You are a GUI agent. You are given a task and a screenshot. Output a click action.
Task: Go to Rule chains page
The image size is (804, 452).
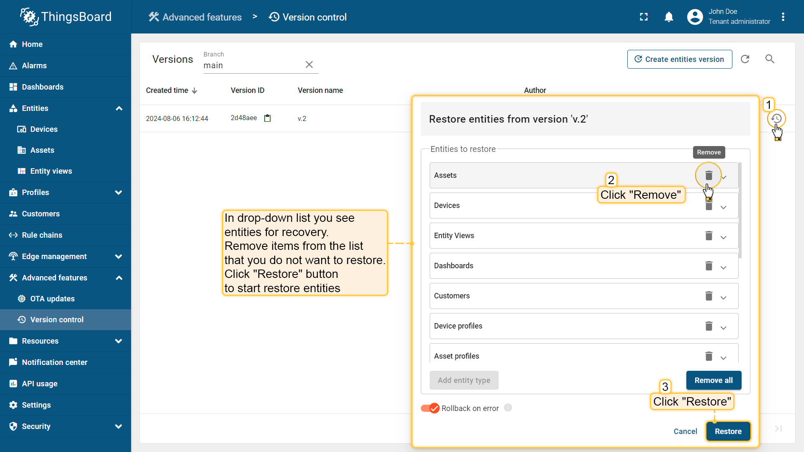click(42, 235)
